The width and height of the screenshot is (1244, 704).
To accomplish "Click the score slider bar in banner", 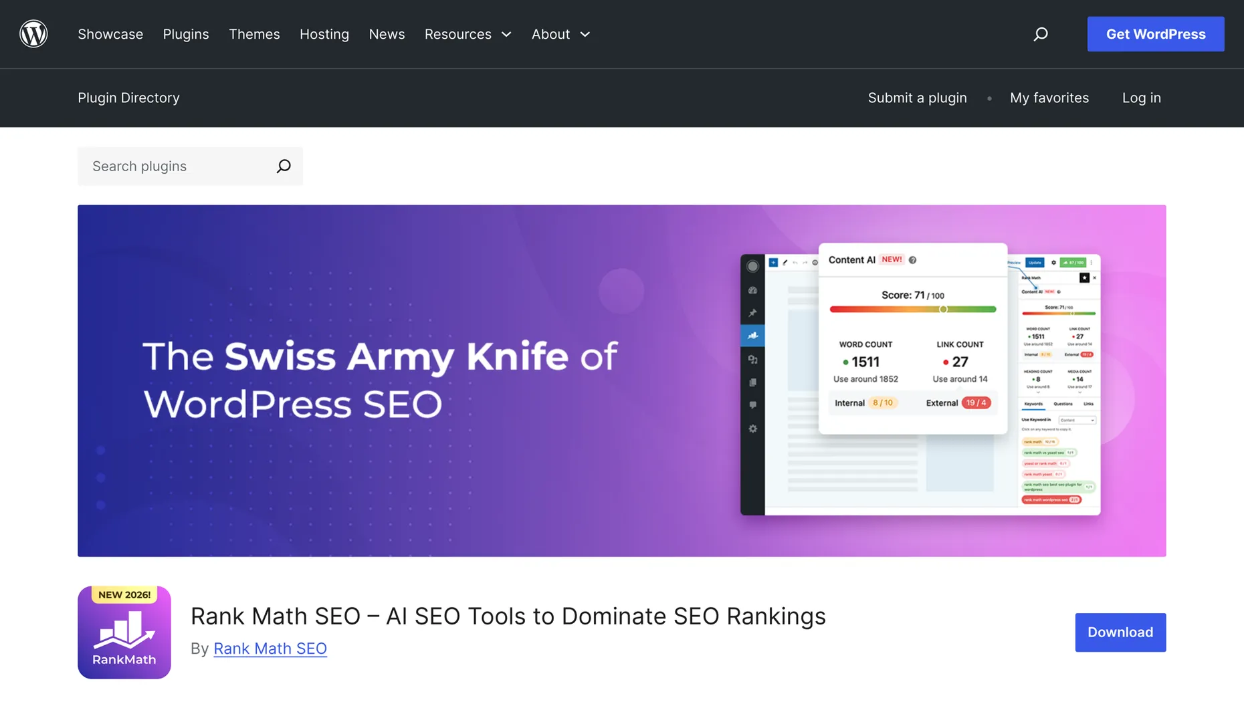I will tap(913, 309).
